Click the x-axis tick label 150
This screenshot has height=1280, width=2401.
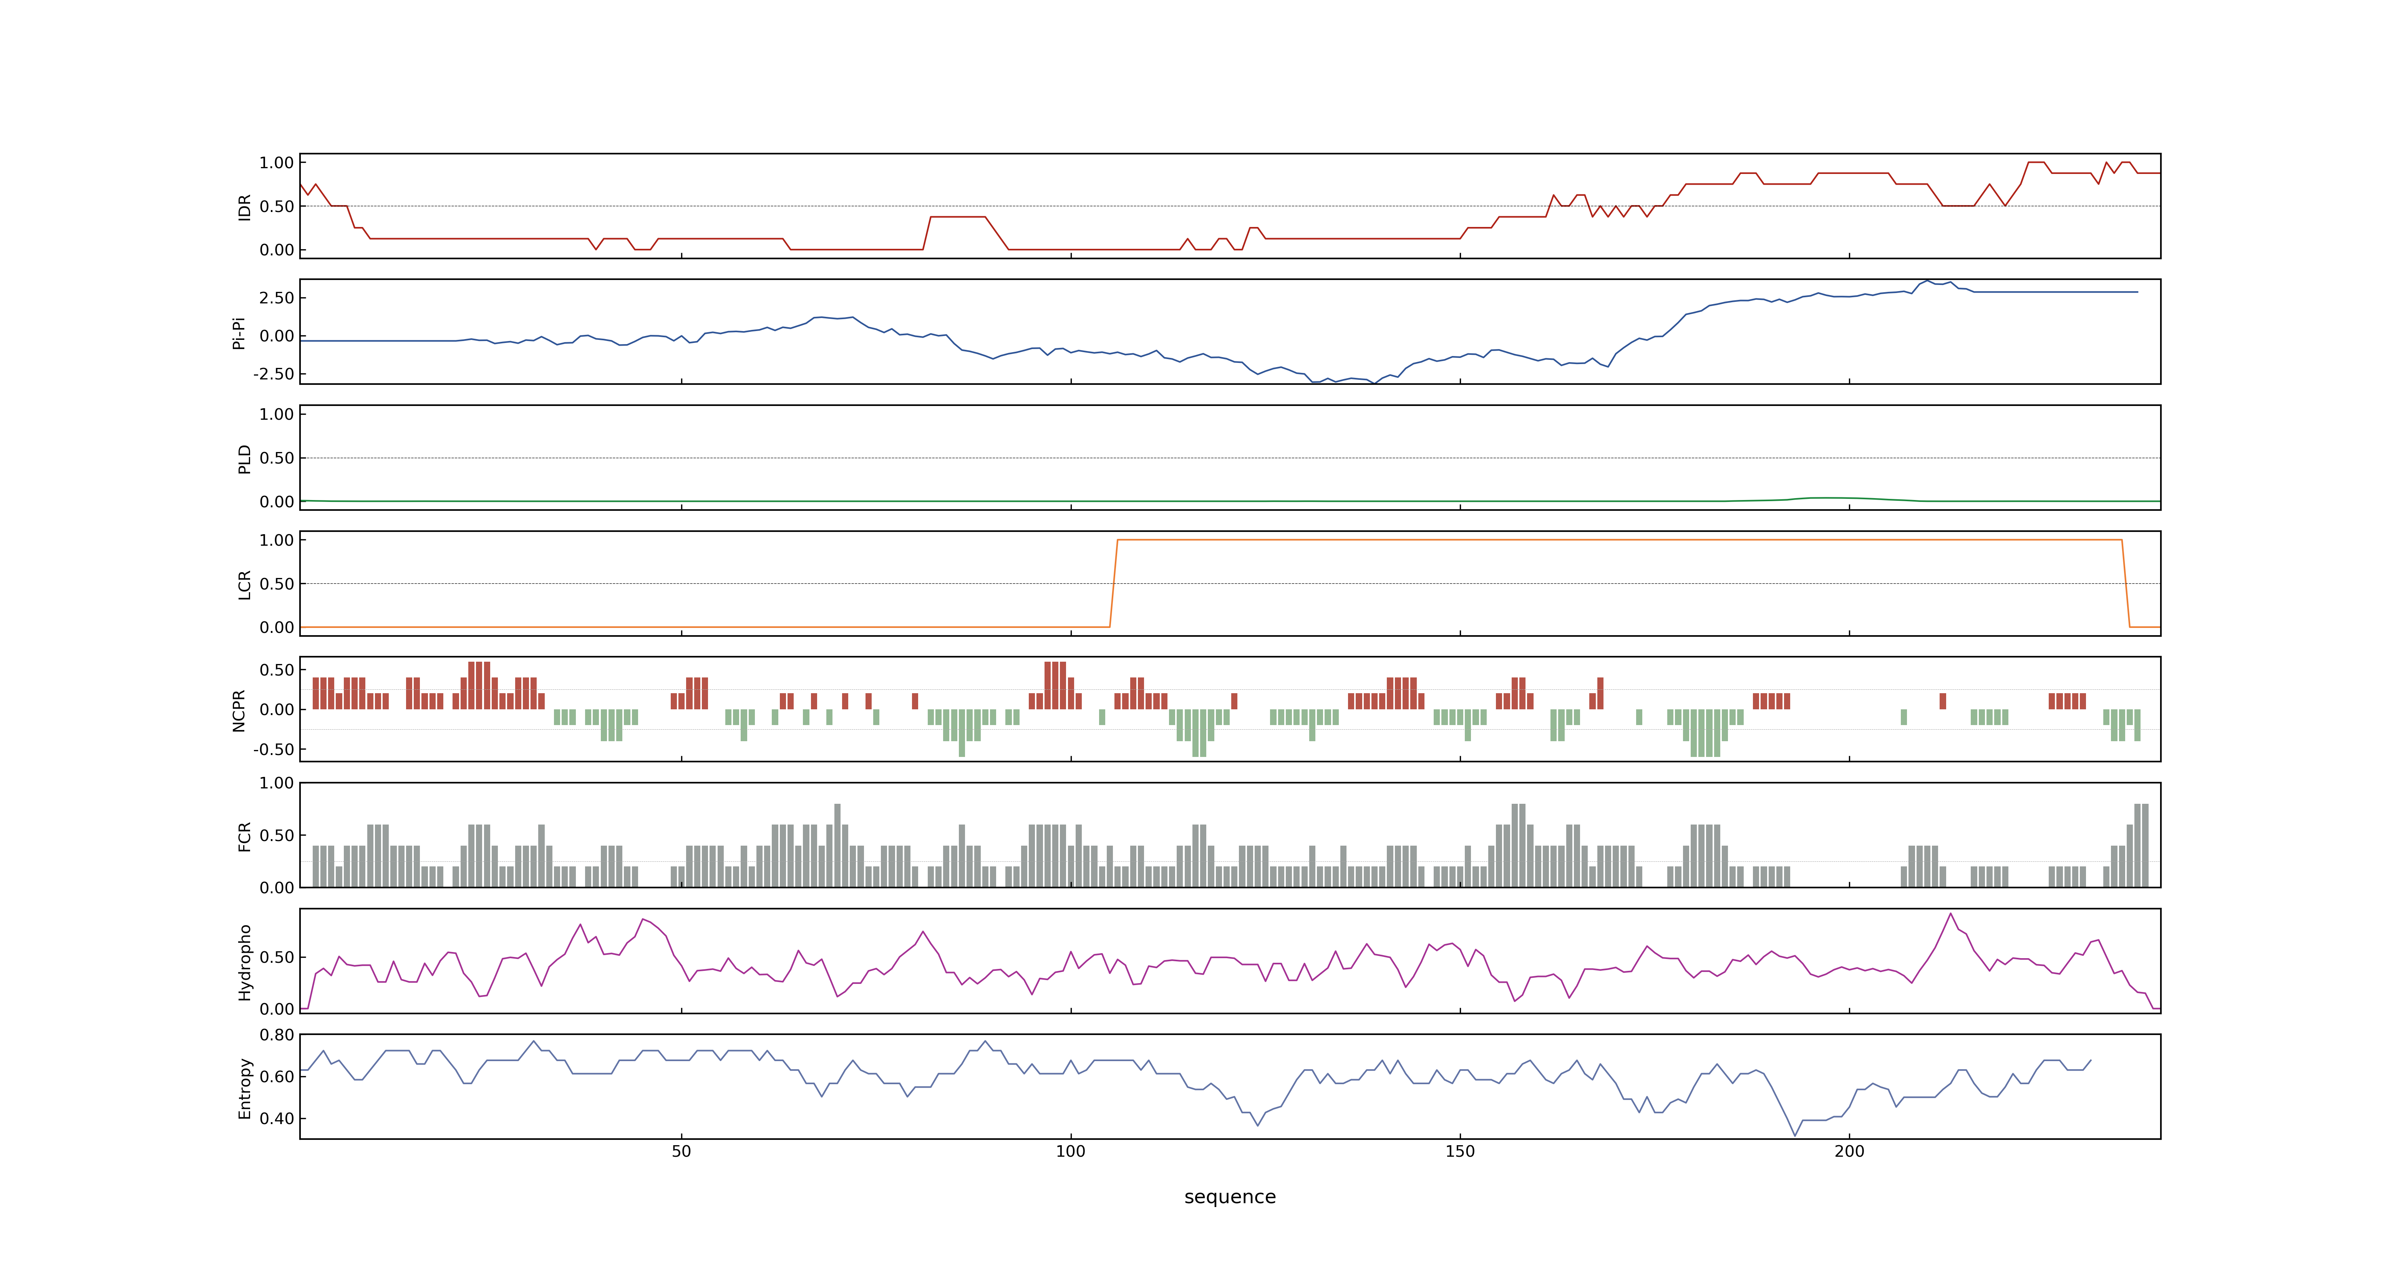(1459, 1151)
